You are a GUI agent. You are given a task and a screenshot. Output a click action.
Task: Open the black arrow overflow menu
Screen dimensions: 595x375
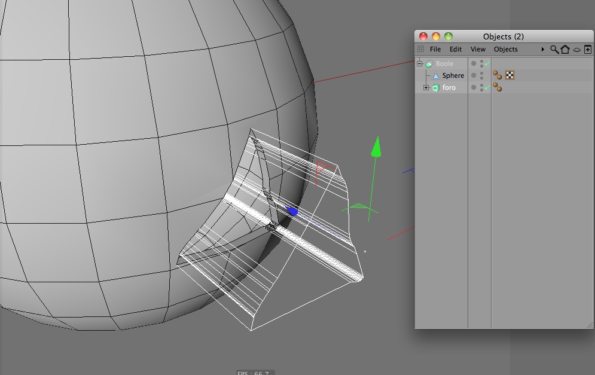(x=542, y=49)
